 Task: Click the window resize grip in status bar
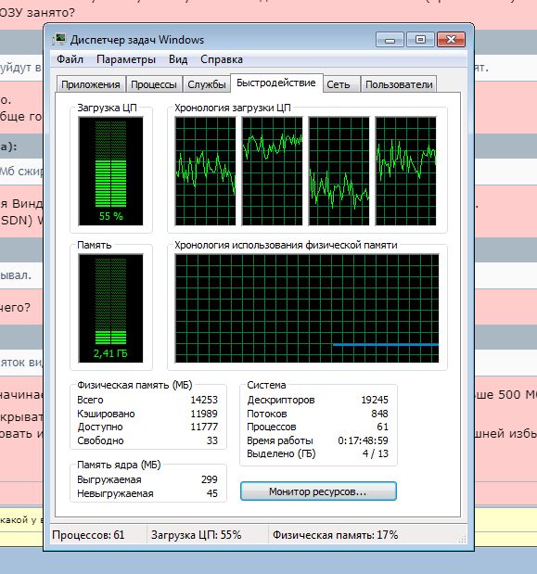pos(462,539)
